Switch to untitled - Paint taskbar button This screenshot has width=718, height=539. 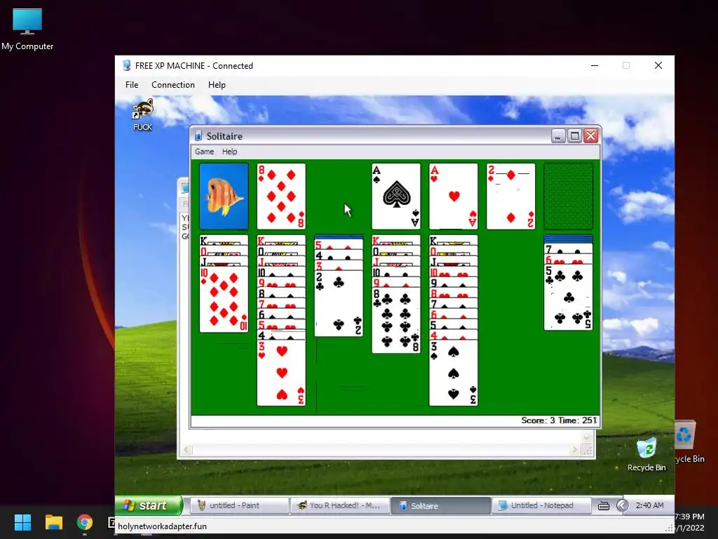[x=239, y=505]
